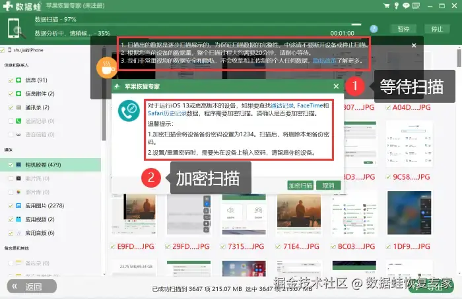The height and width of the screenshot is (299, 462).
Task: Click the sidebar category list scrollbar
Action: click(x=104, y=94)
